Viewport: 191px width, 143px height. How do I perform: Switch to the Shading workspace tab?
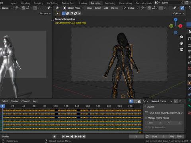pyautogui.click(x=83, y=3)
